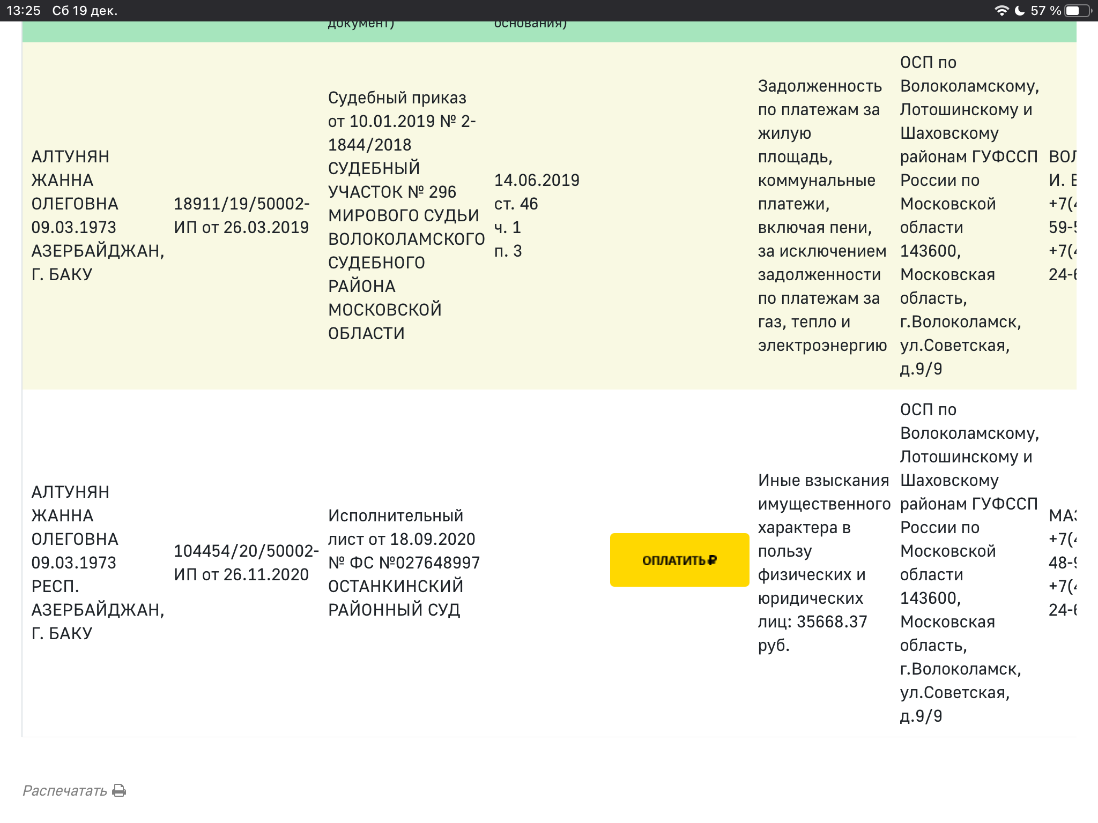Tap the moon Do Not Disturb icon
The height and width of the screenshot is (823, 1098).
1020,11
